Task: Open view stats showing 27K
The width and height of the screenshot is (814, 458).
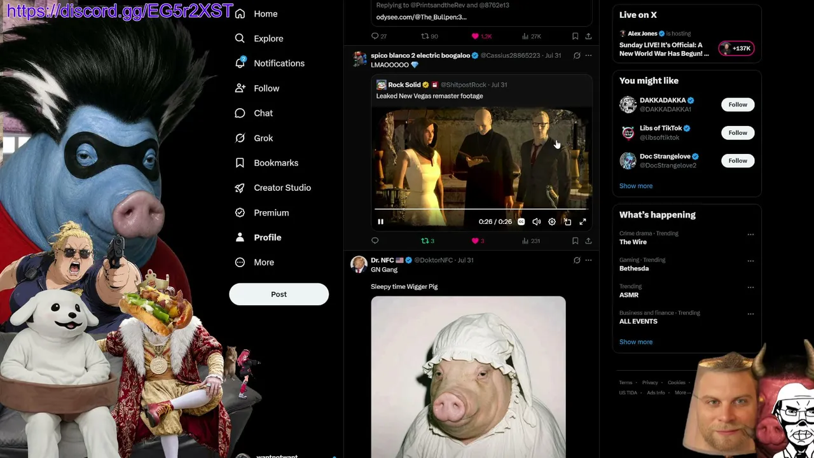Action: click(531, 36)
